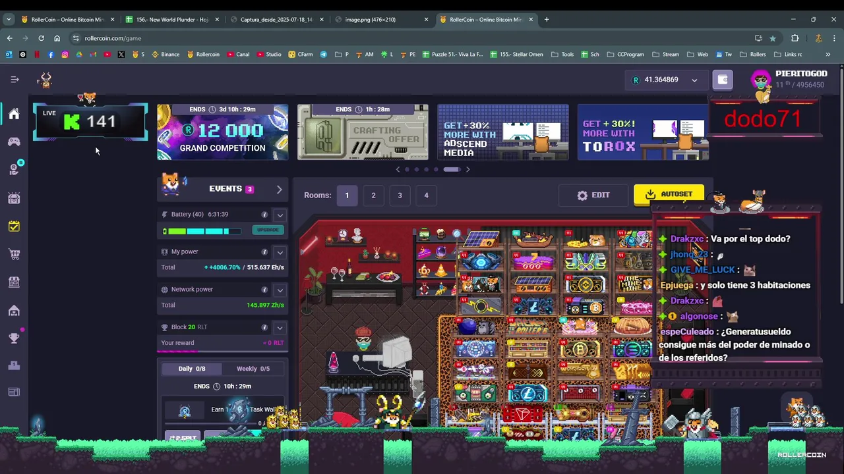This screenshot has height=474, width=844.
Task: Click browser reload button
Action: [x=41, y=38]
